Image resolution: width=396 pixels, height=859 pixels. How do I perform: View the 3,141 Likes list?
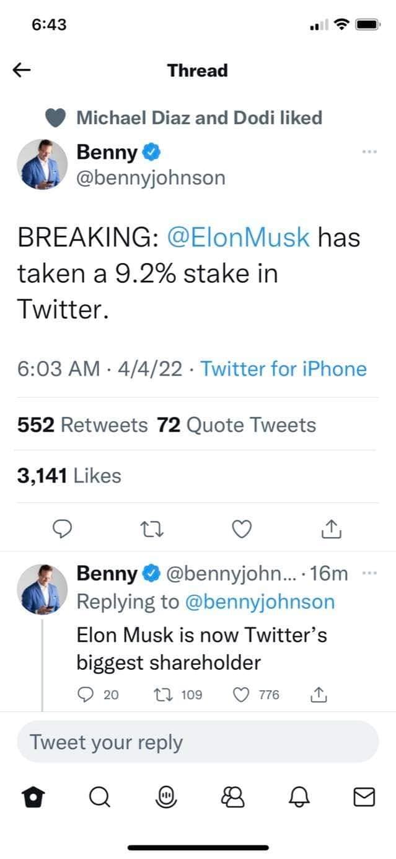pyautogui.click(x=69, y=476)
